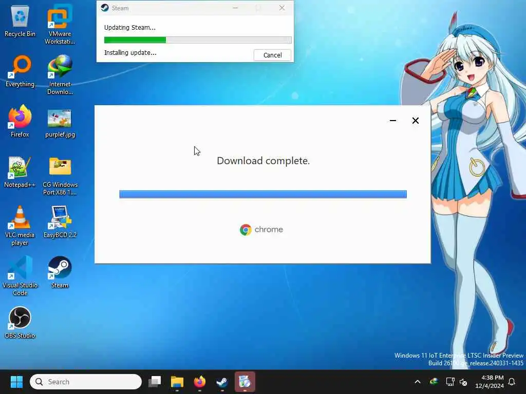526x394 pixels.
Task: Switch to the Chrome installer taskbar item
Action: tap(245, 382)
